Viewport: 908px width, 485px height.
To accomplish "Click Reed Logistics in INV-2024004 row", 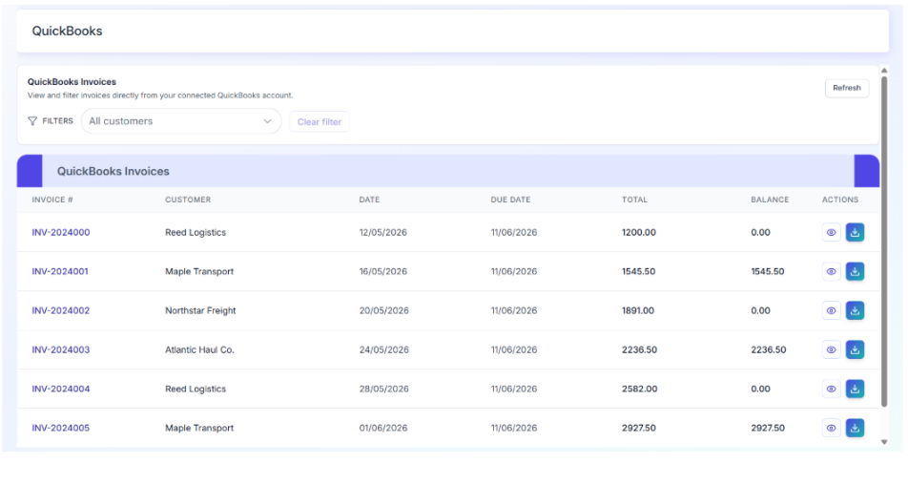I will [196, 389].
